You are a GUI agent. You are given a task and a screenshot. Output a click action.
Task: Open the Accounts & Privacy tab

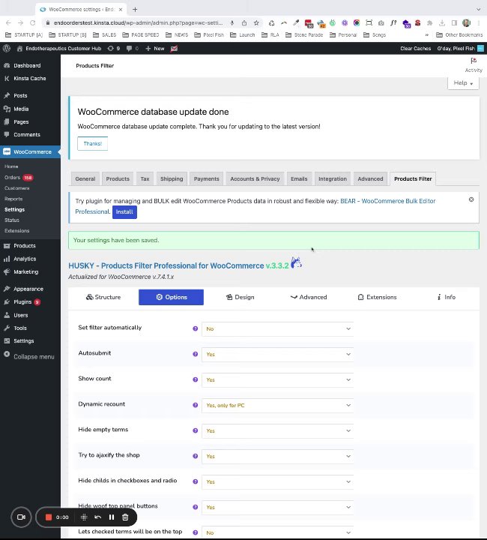pyautogui.click(x=255, y=179)
